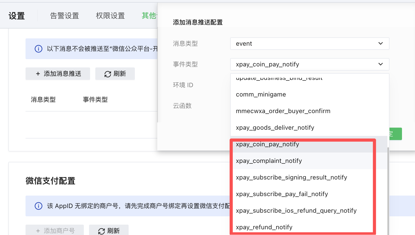Select xpay_complaint_notify option
The height and width of the screenshot is (235, 415).
(309, 161)
